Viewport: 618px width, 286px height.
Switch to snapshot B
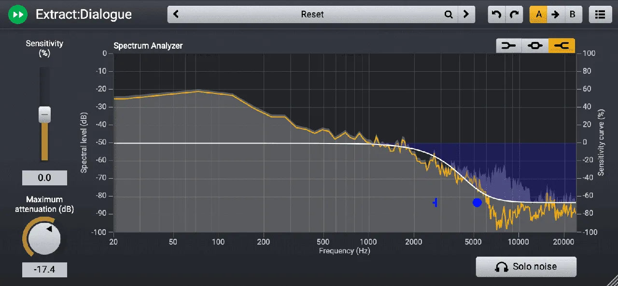point(573,14)
